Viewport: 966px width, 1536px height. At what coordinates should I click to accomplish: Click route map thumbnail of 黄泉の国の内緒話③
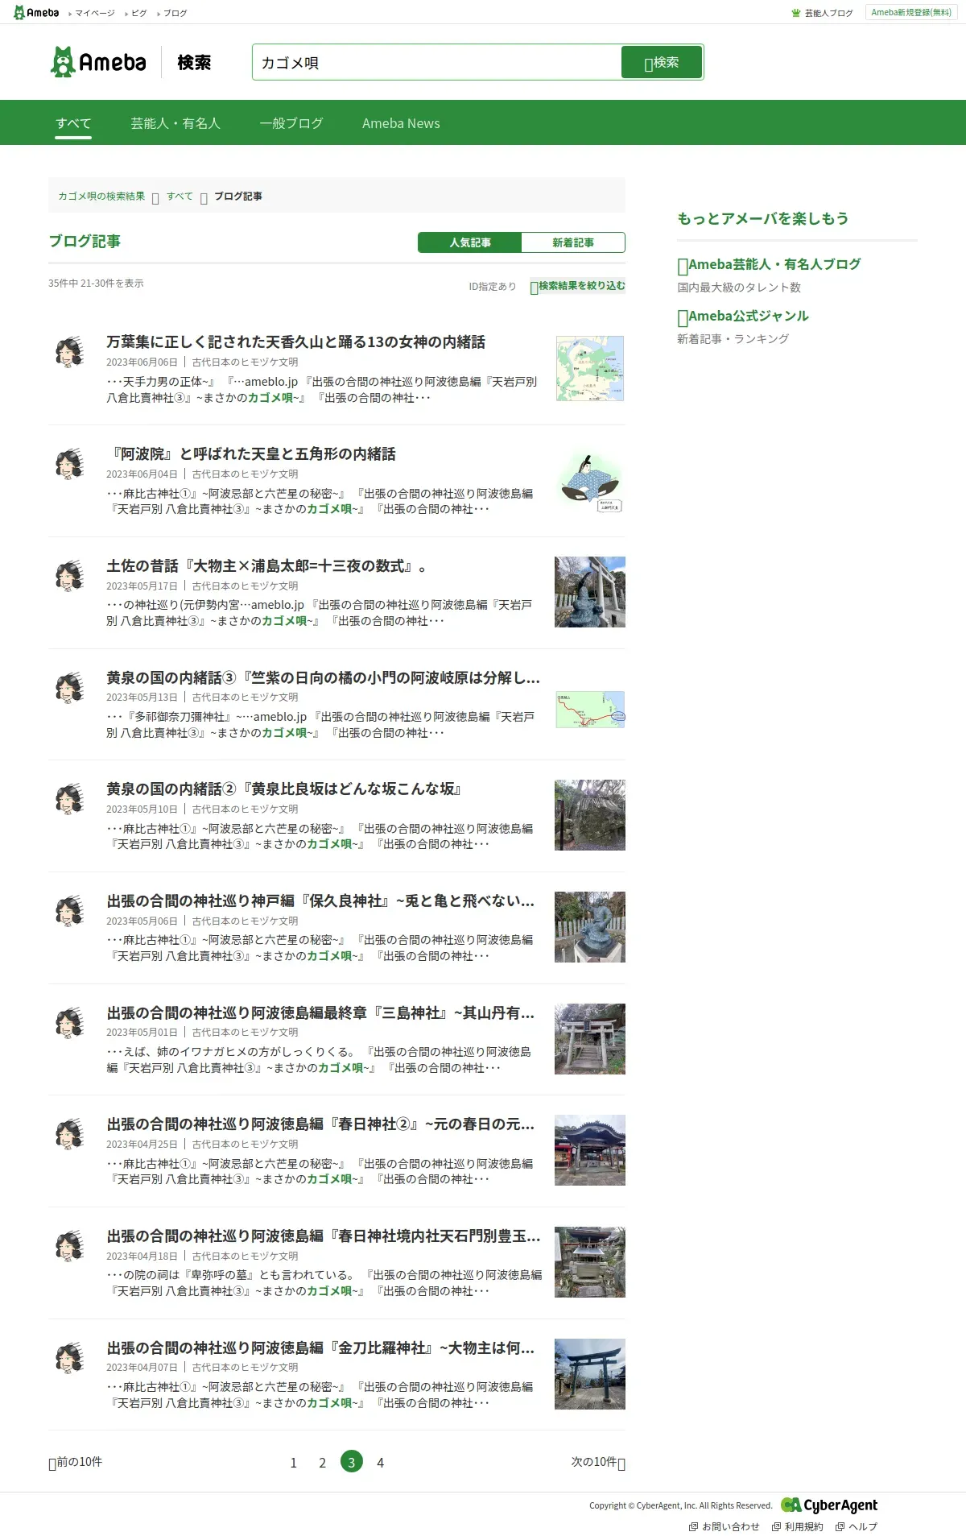(590, 710)
